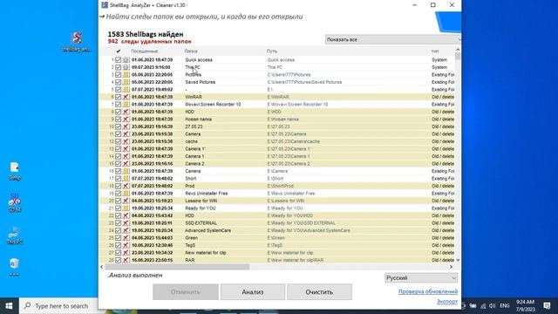
Task: Select the Pictures row folder name
Action: click(x=194, y=75)
